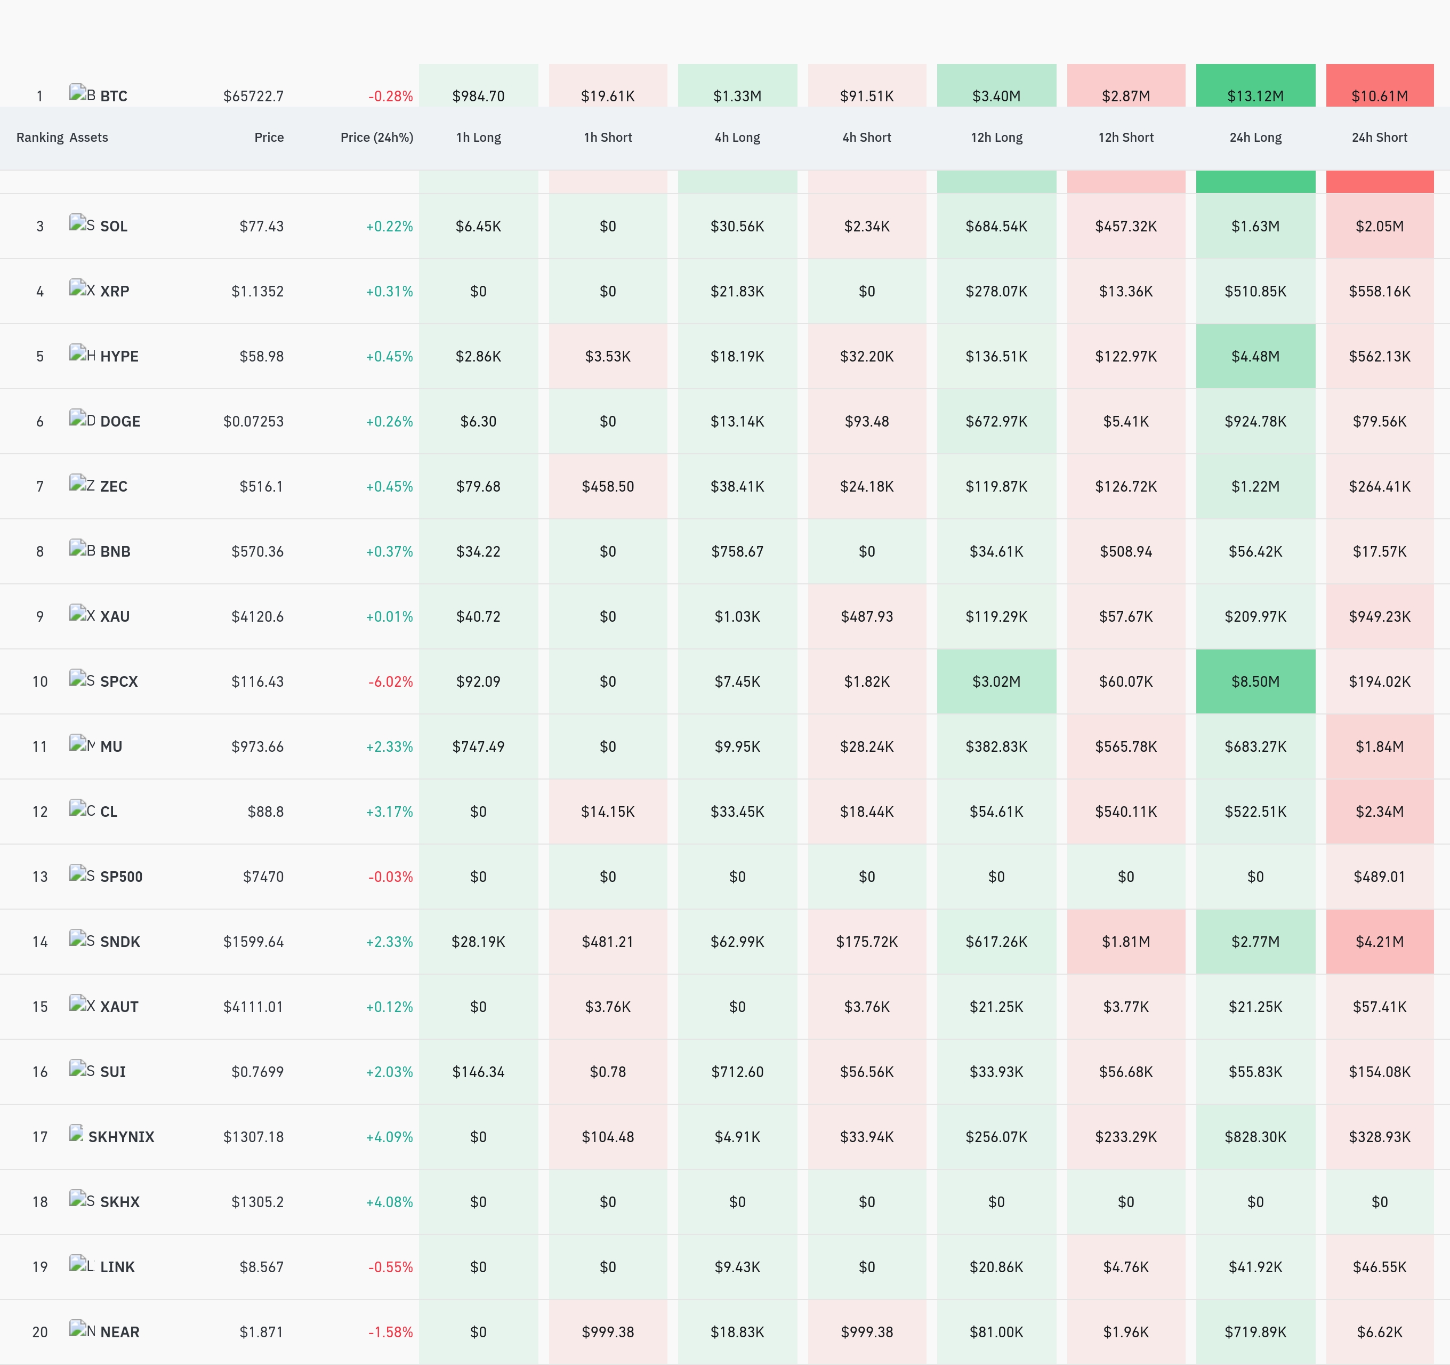Open the SKHYNIX asset name
This screenshot has width=1450, height=1365.
click(122, 1137)
